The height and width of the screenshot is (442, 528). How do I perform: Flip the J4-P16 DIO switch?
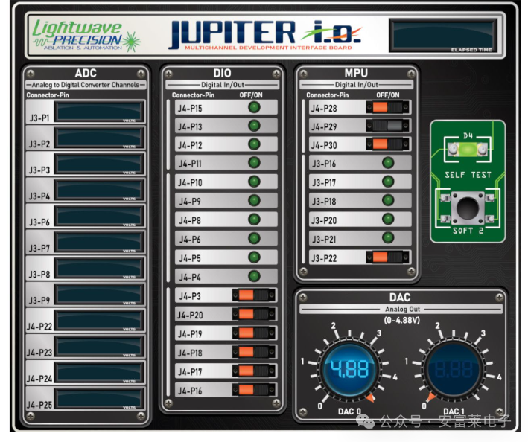point(253,390)
